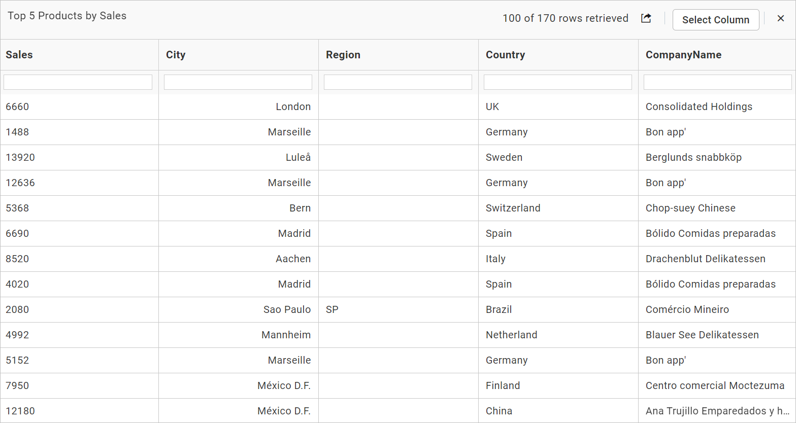Sort by the Sales column header

coord(19,55)
